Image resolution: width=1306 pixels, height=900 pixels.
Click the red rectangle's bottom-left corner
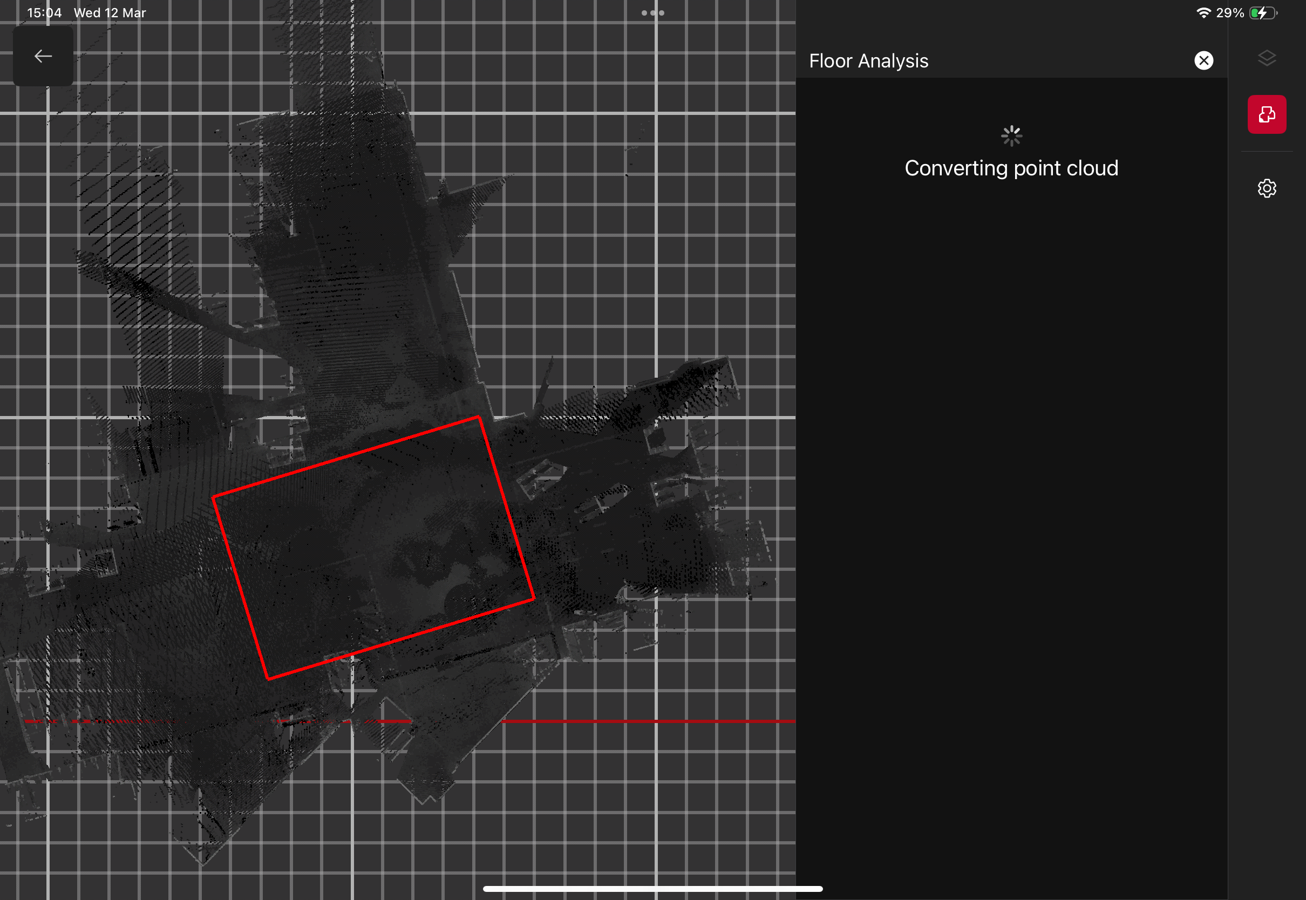268,678
